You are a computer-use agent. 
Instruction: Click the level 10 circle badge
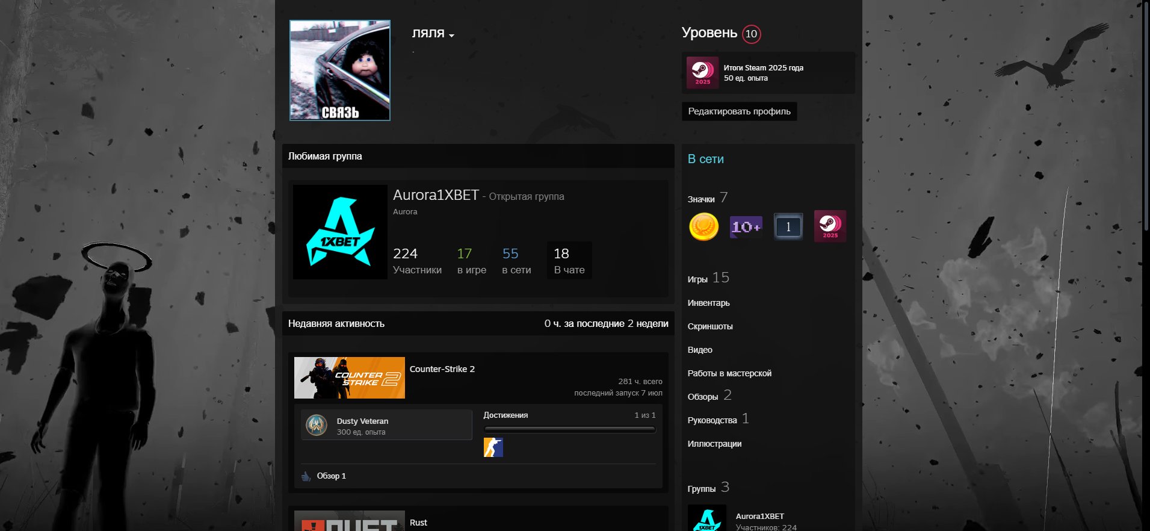tap(751, 34)
